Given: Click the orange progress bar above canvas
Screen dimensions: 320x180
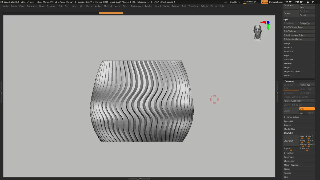Looking at the screenshot, I should [x=111, y=13].
